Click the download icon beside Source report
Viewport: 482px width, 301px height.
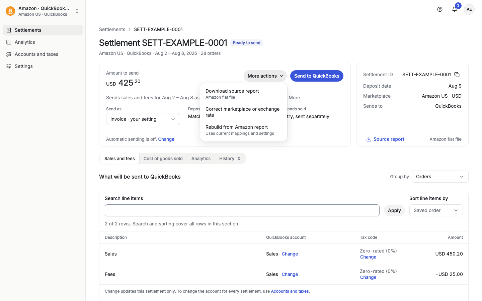[x=369, y=139]
